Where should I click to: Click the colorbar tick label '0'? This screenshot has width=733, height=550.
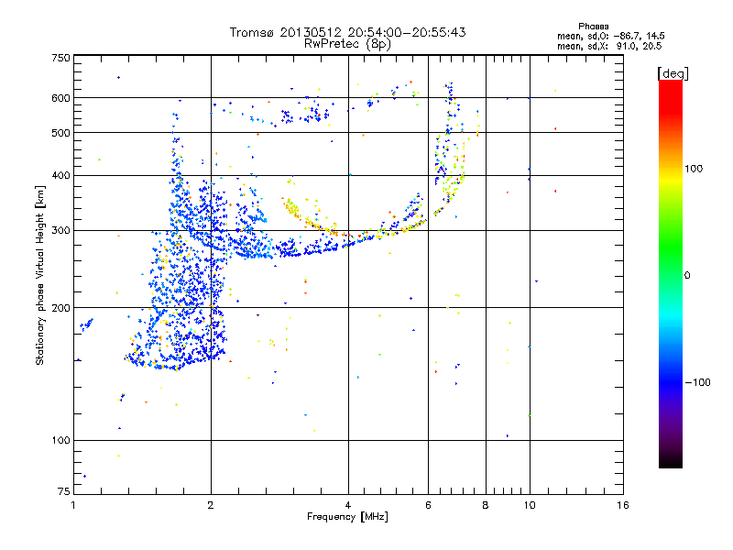pos(687,276)
